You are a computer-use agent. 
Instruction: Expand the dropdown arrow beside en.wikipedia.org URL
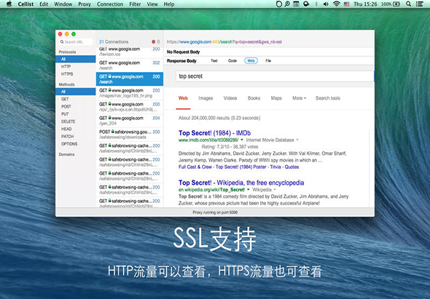click(249, 189)
